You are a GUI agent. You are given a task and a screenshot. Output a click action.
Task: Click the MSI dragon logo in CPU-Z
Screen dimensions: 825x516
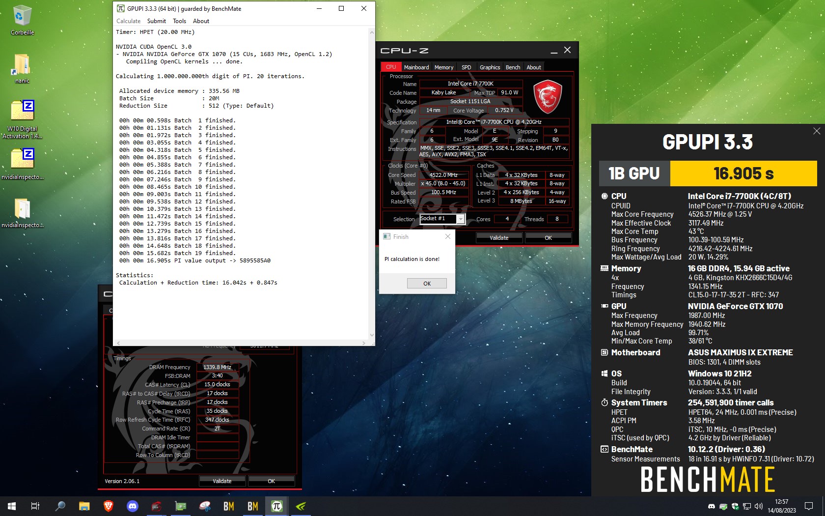click(x=548, y=97)
